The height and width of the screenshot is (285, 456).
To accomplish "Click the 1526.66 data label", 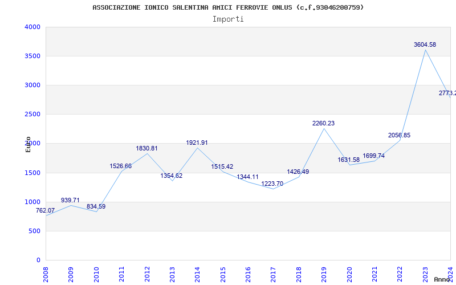I will point(121,166).
